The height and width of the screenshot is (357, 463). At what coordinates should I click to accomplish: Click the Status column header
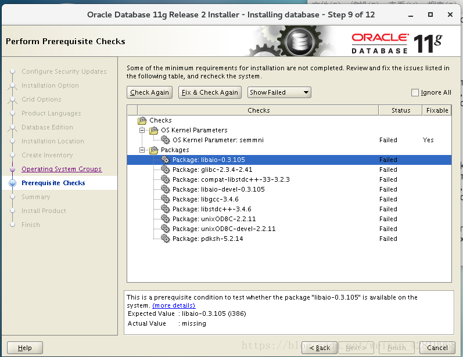[400, 110]
